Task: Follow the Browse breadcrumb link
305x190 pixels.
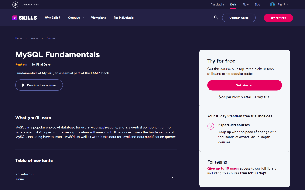Action: [x=34, y=38]
